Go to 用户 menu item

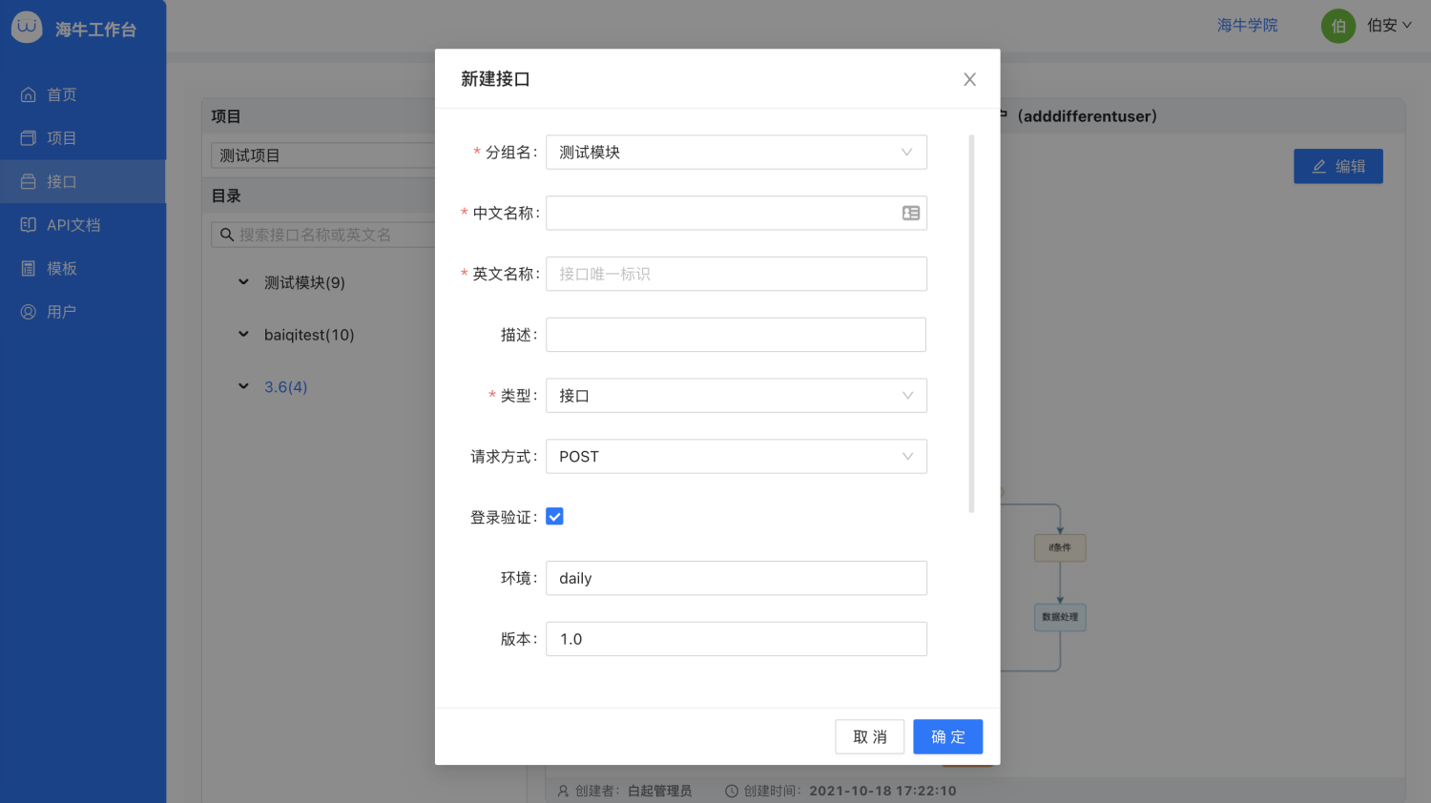(x=83, y=312)
